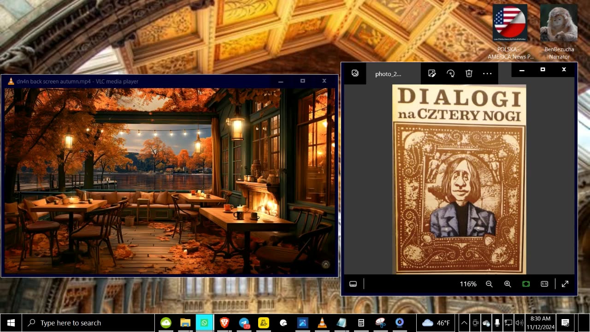
Task: Open network settings tray icon
Action: click(x=508, y=323)
